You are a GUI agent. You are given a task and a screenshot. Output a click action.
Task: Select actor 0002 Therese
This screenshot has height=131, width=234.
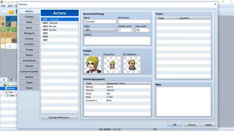(60, 23)
